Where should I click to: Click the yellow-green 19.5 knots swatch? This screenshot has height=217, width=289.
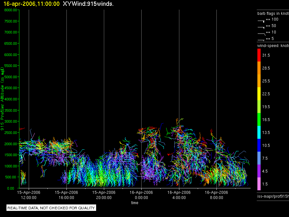(x=259, y=107)
